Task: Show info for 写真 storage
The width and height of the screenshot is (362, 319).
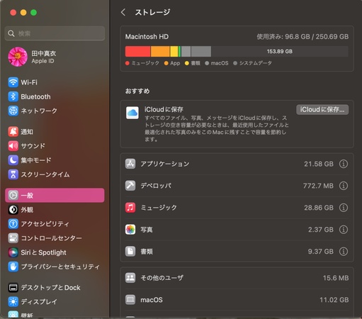Action: tap(344, 230)
